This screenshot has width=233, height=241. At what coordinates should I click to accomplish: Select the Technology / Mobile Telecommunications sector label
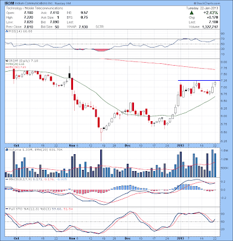pyautogui.click(x=34, y=8)
